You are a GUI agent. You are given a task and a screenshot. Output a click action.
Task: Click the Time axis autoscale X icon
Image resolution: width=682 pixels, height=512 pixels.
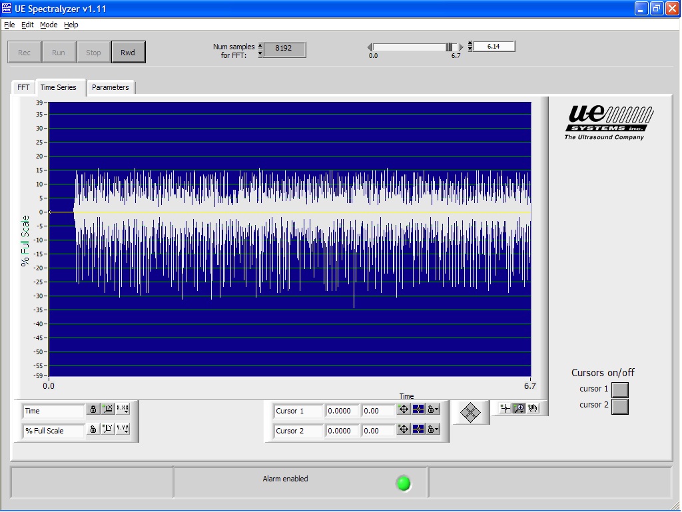click(108, 409)
